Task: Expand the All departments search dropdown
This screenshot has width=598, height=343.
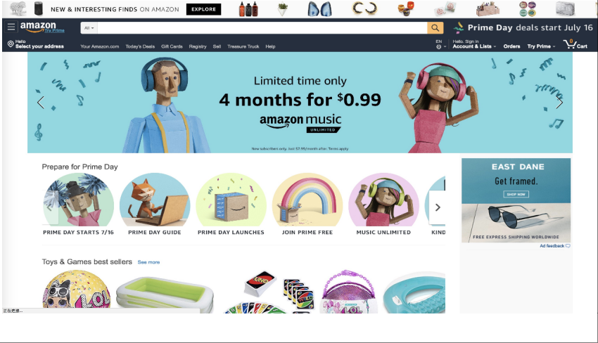Action: pos(89,28)
